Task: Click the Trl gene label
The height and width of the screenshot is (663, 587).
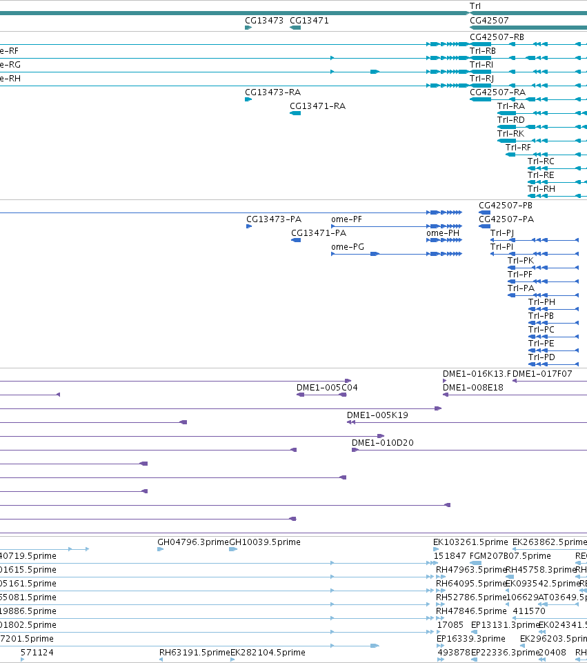Action: pyautogui.click(x=475, y=6)
